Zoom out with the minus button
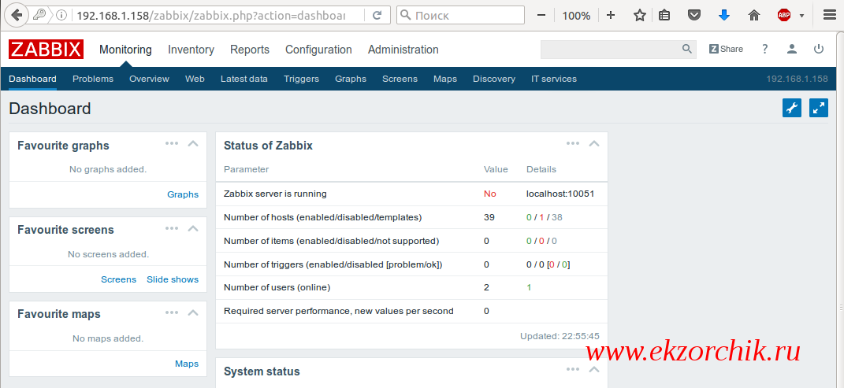The width and height of the screenshot is (844, 388). 541,15
